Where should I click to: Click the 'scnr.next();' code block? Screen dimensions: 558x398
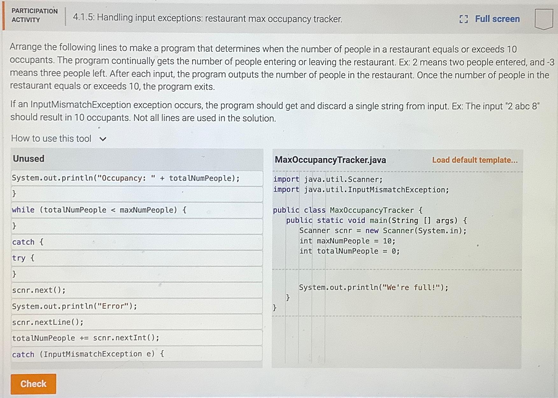(39, 290)
